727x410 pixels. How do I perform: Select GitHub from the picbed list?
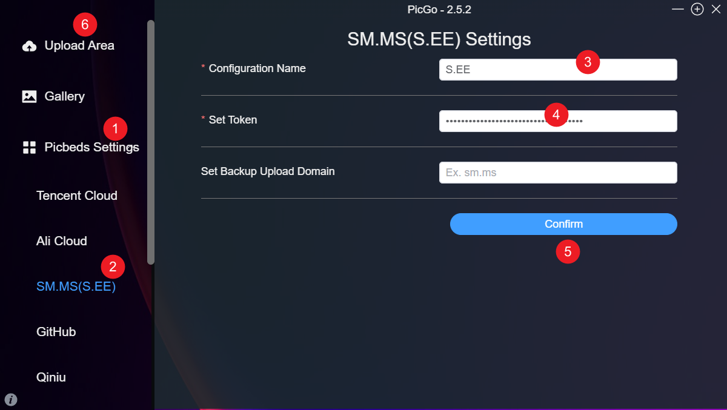pos(56,331)
